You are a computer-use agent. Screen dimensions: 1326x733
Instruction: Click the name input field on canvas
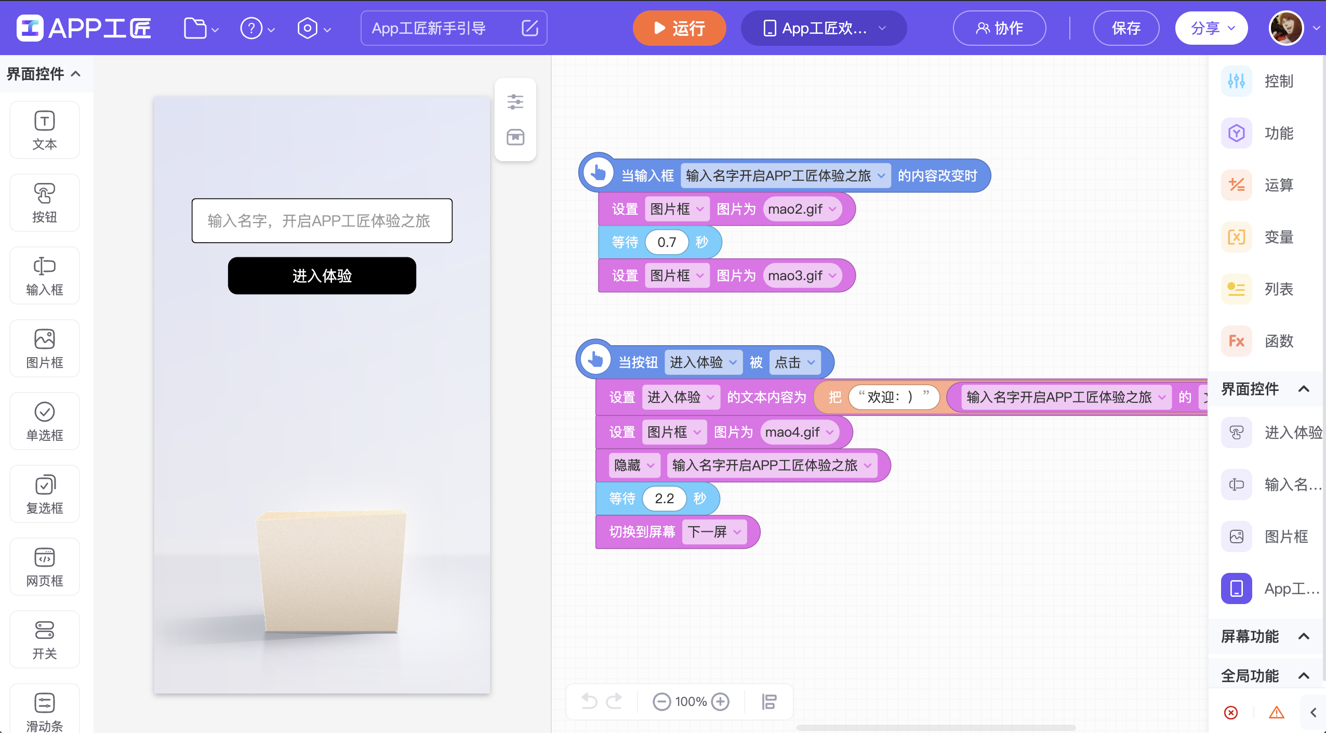click(322, 221)
